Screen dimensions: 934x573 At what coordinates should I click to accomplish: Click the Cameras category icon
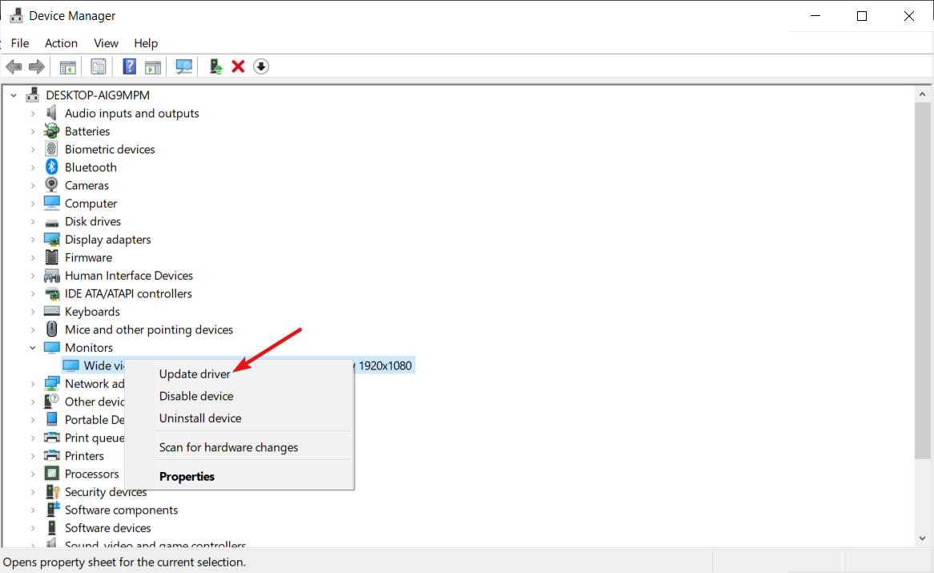[x=52, y=185]
